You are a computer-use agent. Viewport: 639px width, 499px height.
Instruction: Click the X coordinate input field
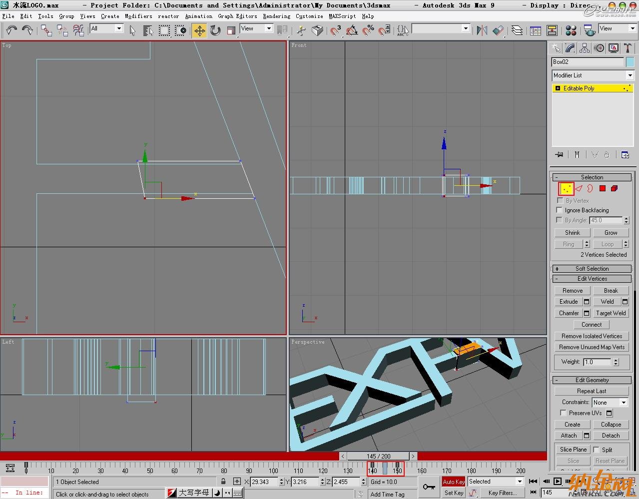264,482
